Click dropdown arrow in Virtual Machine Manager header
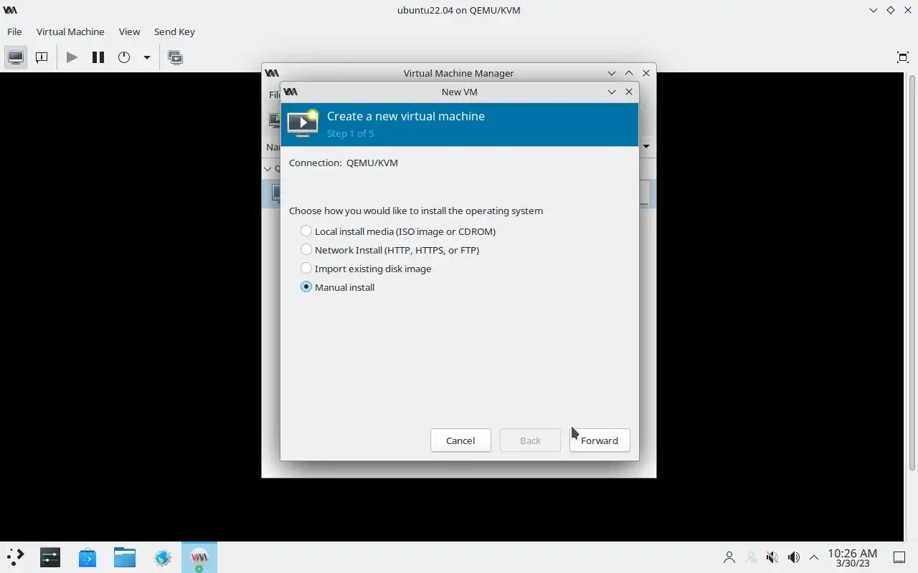This screenshot has height=573, width=918. point(646,147)
